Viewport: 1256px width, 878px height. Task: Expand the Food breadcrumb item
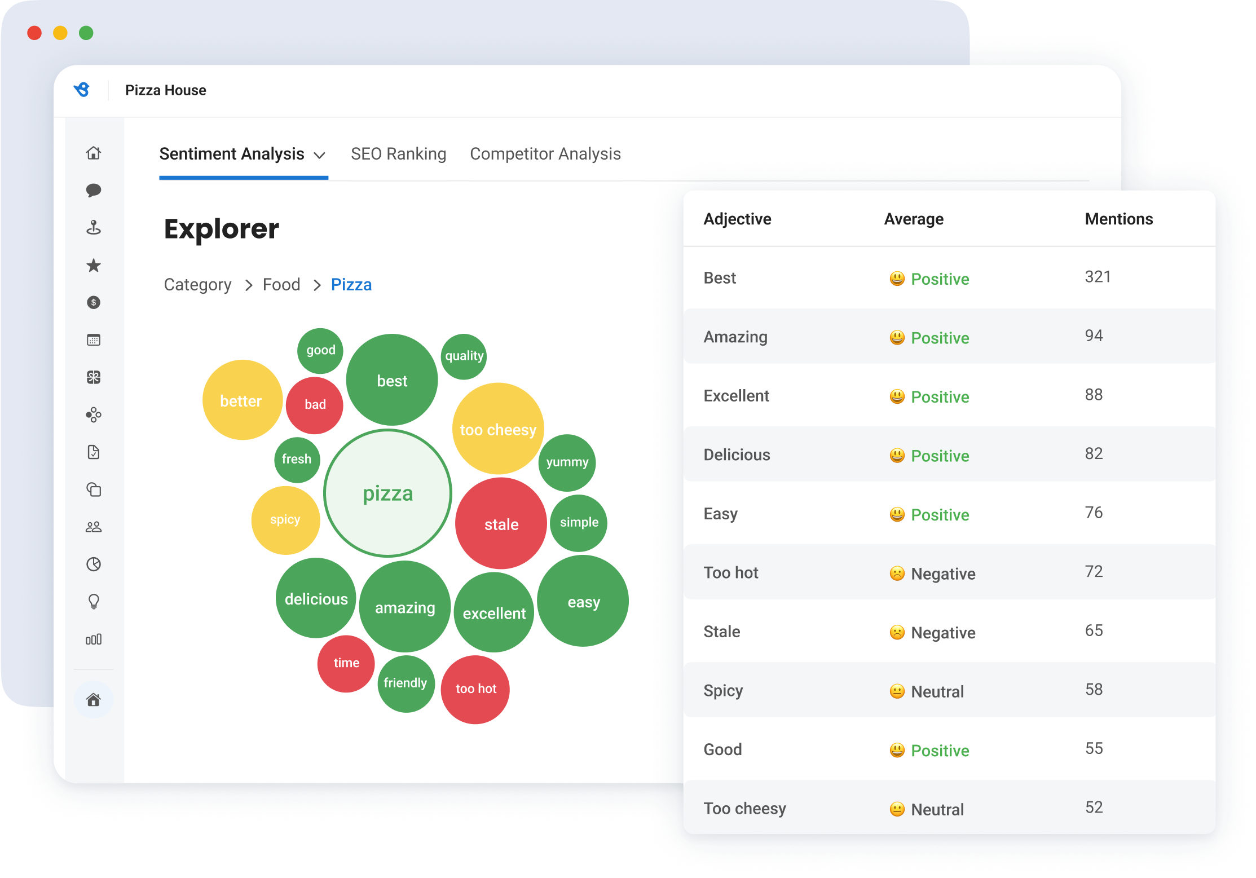[281, 284]
